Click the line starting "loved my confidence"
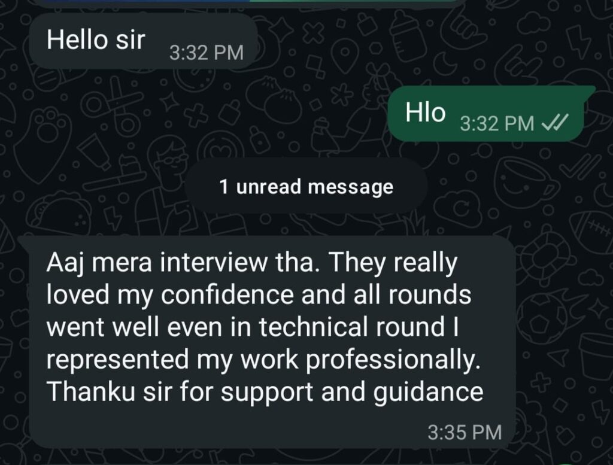Viewport: 613px width, 465px height. (x=259, y=294)
